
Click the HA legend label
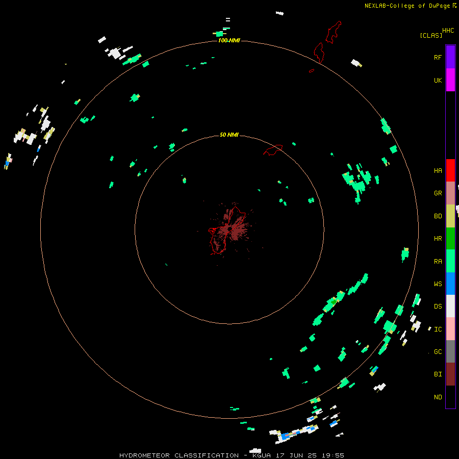click(438, 170)
